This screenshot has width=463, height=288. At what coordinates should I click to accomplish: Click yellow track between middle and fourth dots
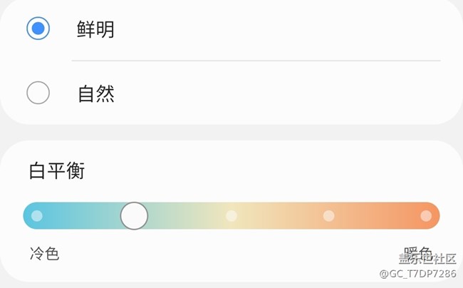pos(280,215)
